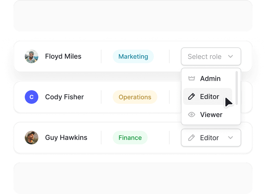Click the pencil icon beside Editor option

pos(191,97)
